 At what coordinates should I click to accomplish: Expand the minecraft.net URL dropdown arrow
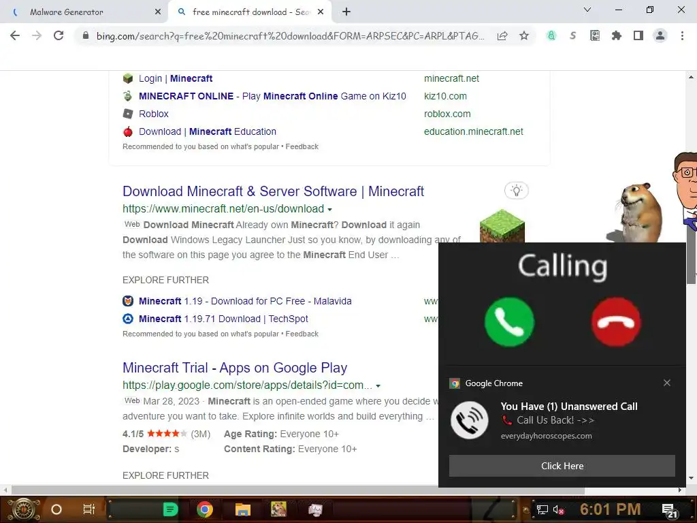click(x=329, y=209)
